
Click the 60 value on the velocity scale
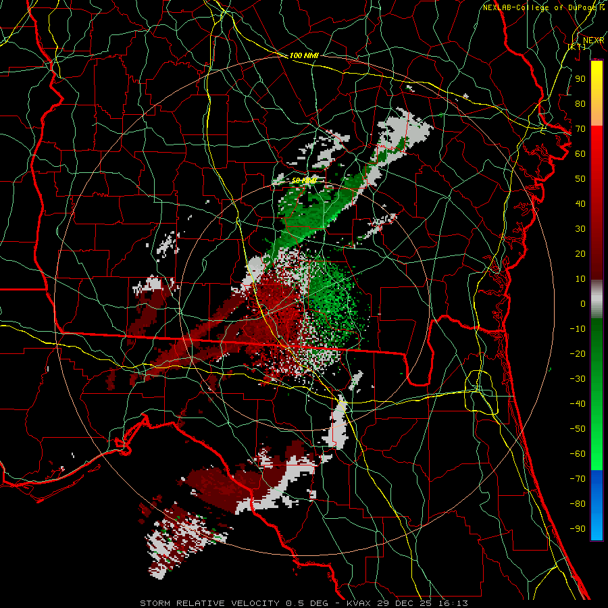coord(580,153)
